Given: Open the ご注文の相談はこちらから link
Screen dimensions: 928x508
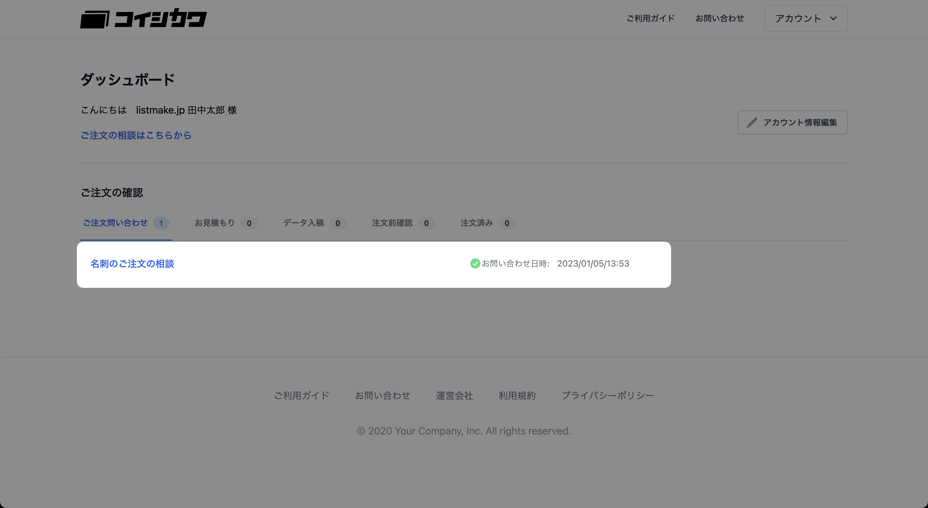Looking at the screenshot, I should pos(136,135).
